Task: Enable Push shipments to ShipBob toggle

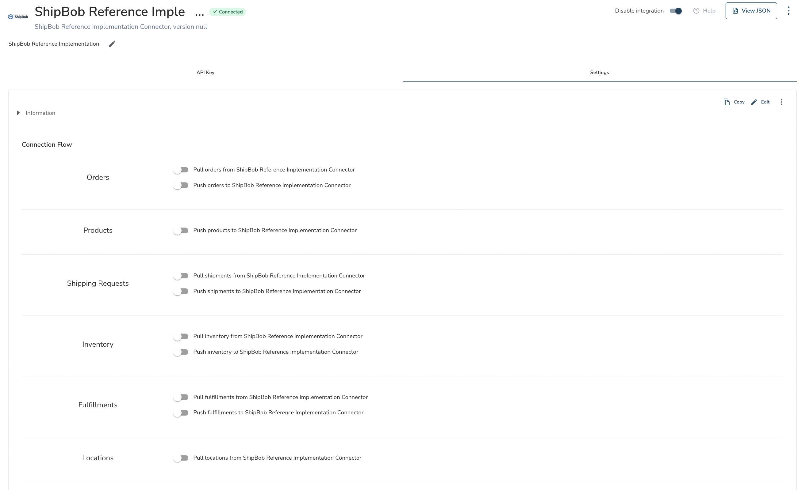Action: [x=181, y=291]
